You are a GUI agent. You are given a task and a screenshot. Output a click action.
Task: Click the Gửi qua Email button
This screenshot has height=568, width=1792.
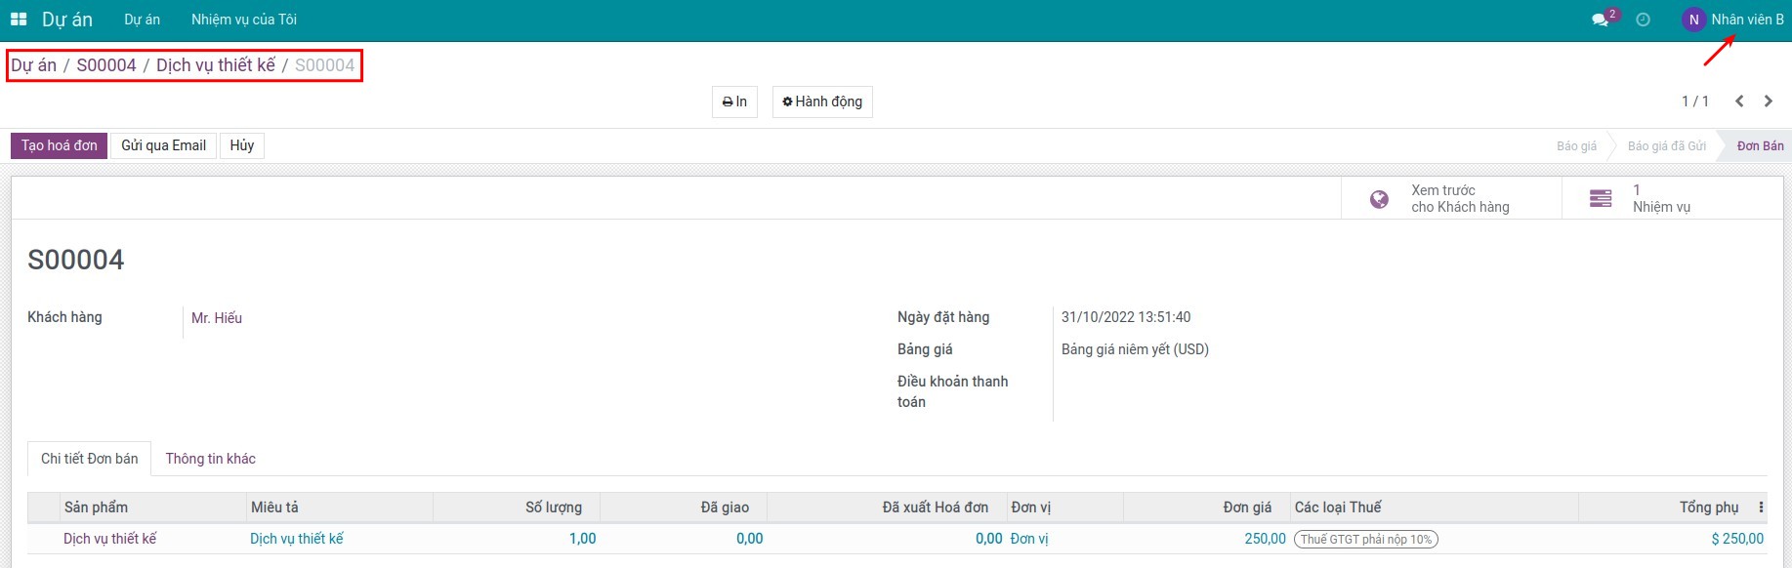(x=163, y=145)
